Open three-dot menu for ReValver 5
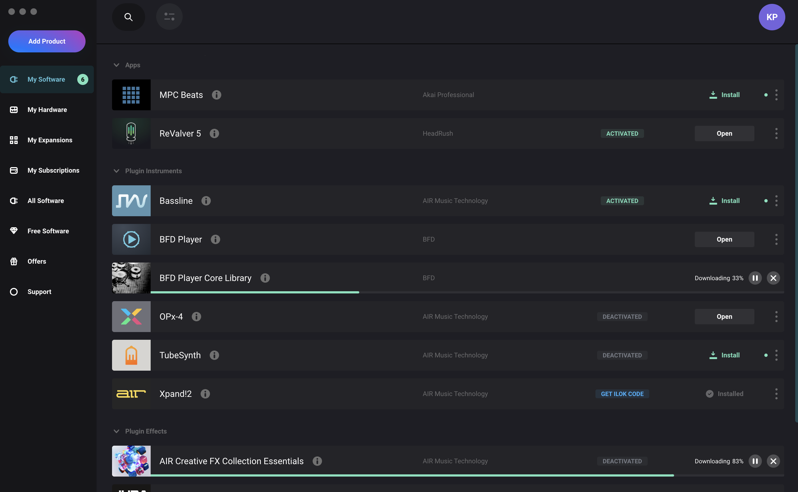The image size is (798, 492). [x=776, y=133]
